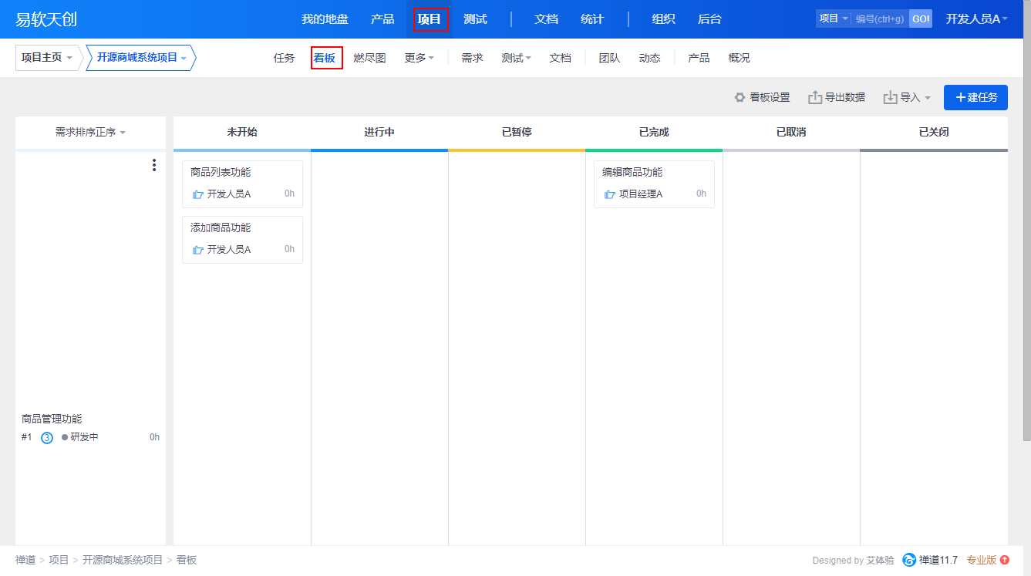1031x576 pixels.
Task: Open the 商品管理功能 story
Action: point(52,419)
